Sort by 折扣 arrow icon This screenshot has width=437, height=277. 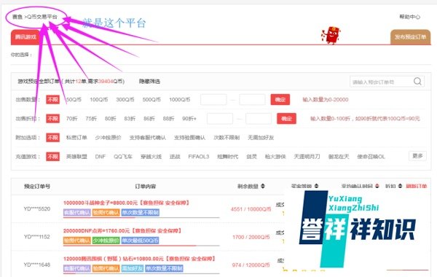pos(400,186)
